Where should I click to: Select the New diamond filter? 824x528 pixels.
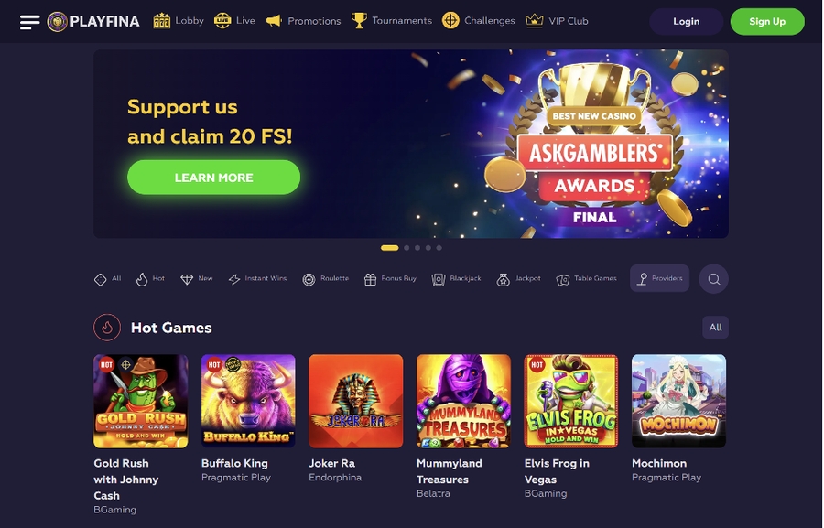(197, 279)
